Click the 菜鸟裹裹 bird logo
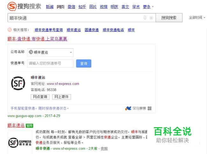Screen dimensions: 207x154 pyautogui.click(x=128, y=108)
